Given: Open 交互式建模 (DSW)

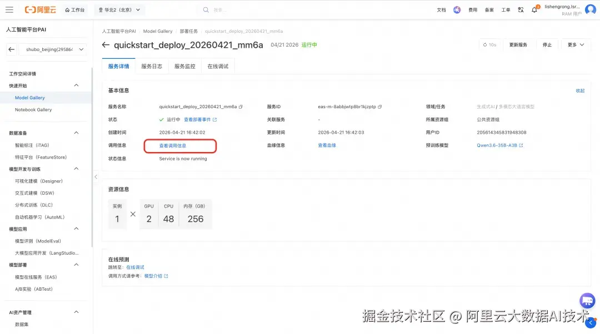Looking at the screenshot, I should pyautogui.click(x=34, y=193).
